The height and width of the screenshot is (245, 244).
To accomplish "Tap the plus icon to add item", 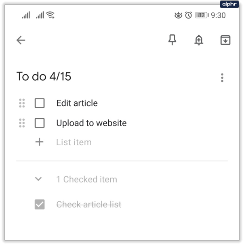I will (39, 142).
